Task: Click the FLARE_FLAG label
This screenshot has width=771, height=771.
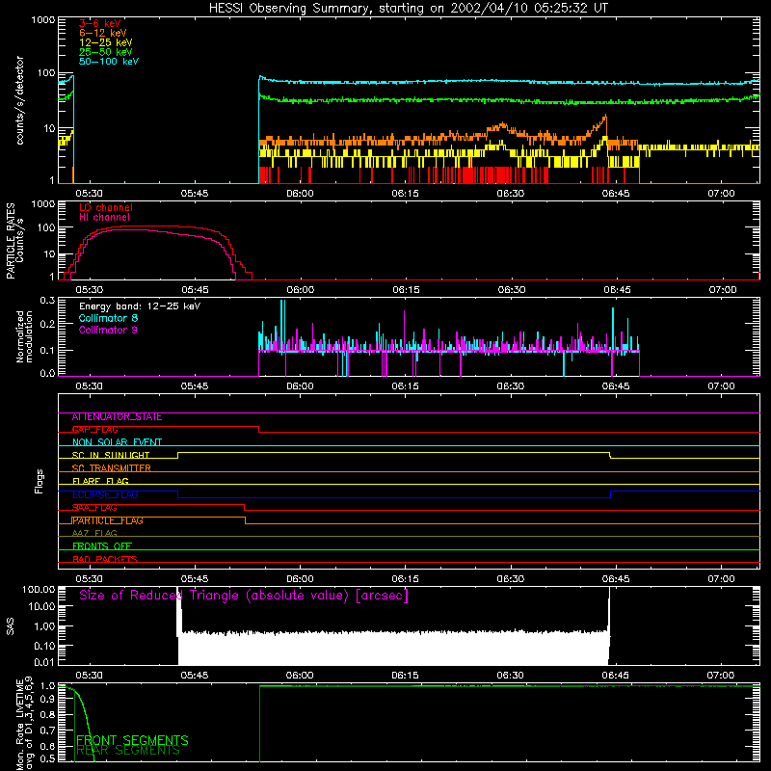Action: (100, 481)
